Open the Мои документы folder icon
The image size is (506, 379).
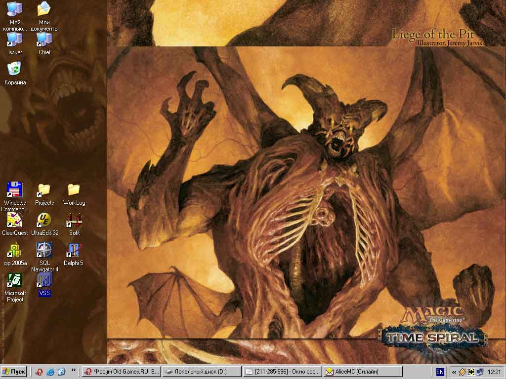coord(44,9)
